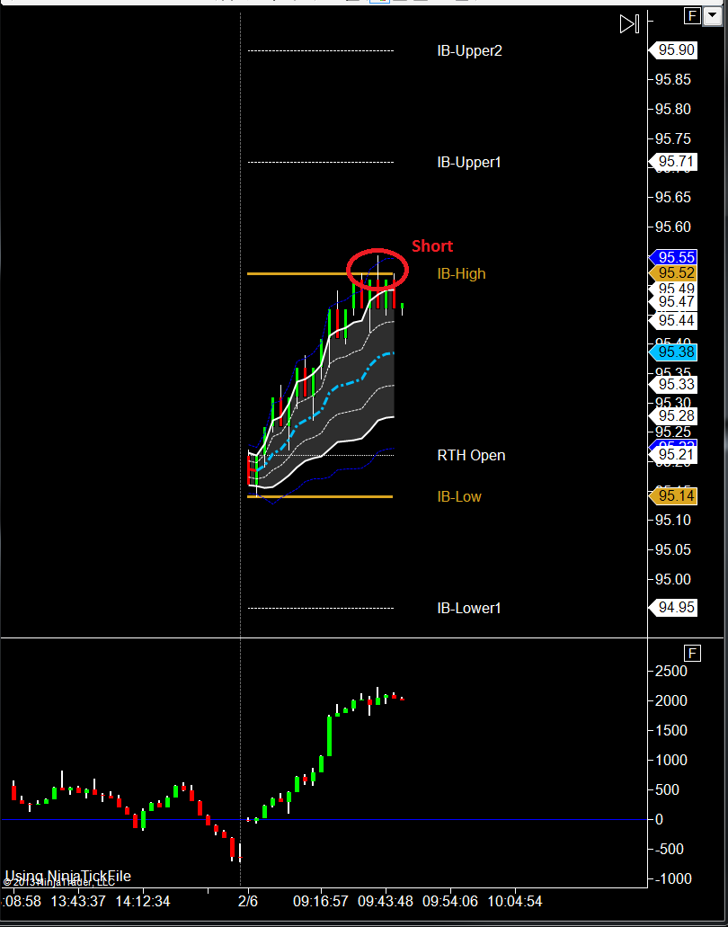Click the 94.95 price marker

tap(673, 608)
